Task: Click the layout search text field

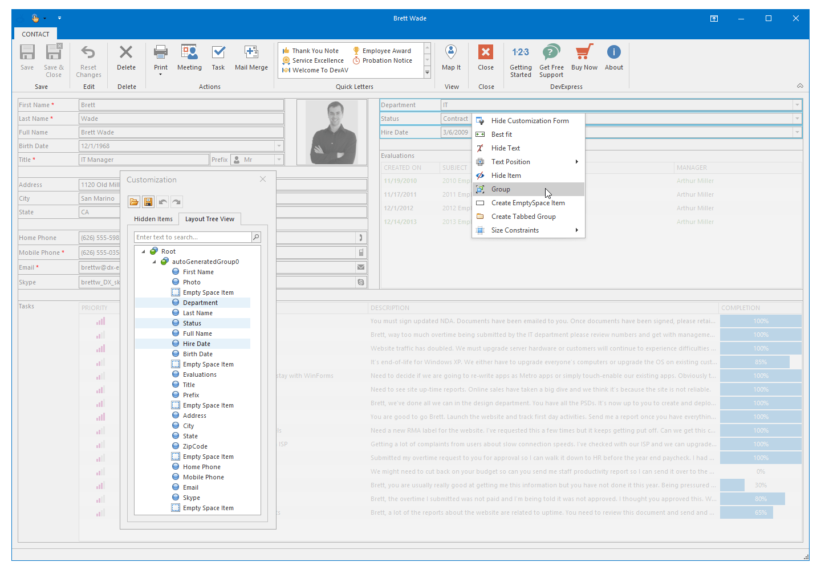Action: tap(193, 237)
